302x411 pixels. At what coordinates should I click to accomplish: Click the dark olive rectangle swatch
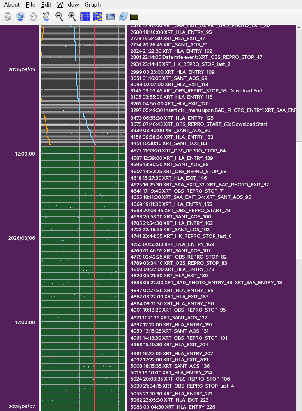coord(134,17)
